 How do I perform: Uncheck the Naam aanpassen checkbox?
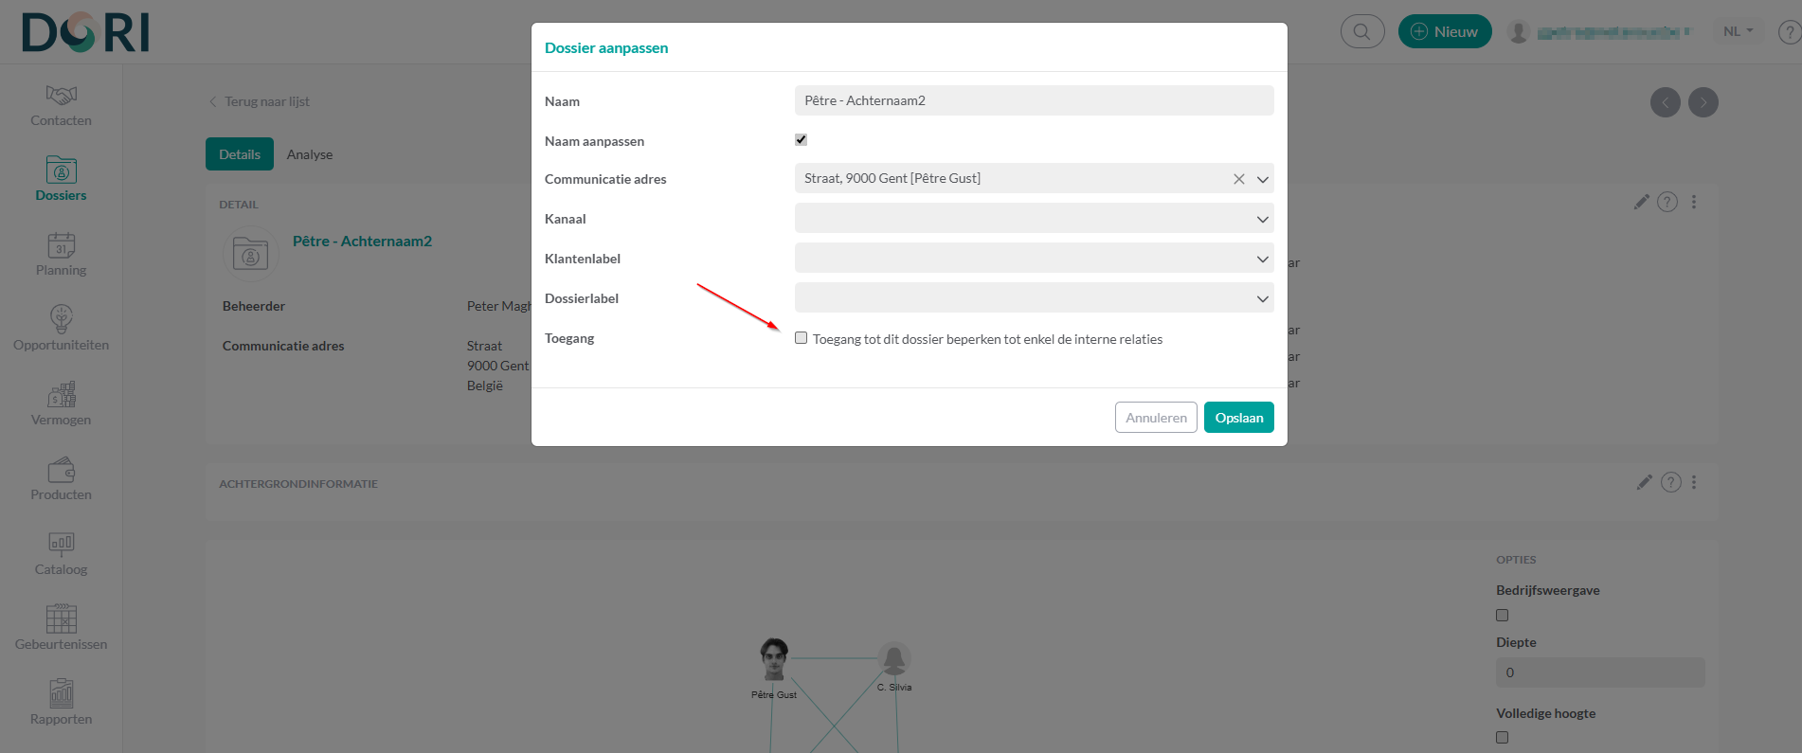802,140
